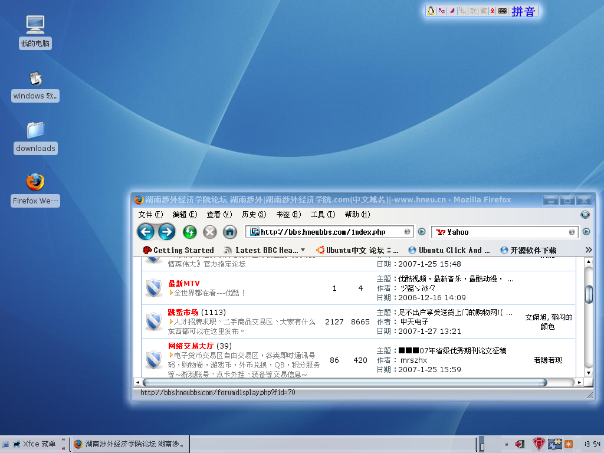Open the 文件(F) menu
The image size is (604, 453).
tap(150, 215)
